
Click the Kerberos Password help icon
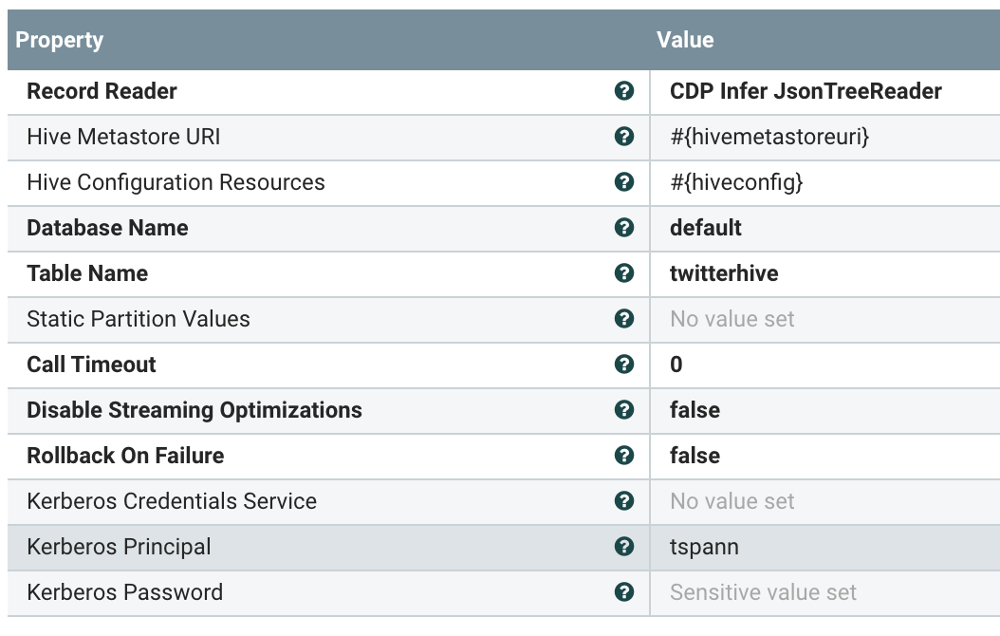[623, 592]
